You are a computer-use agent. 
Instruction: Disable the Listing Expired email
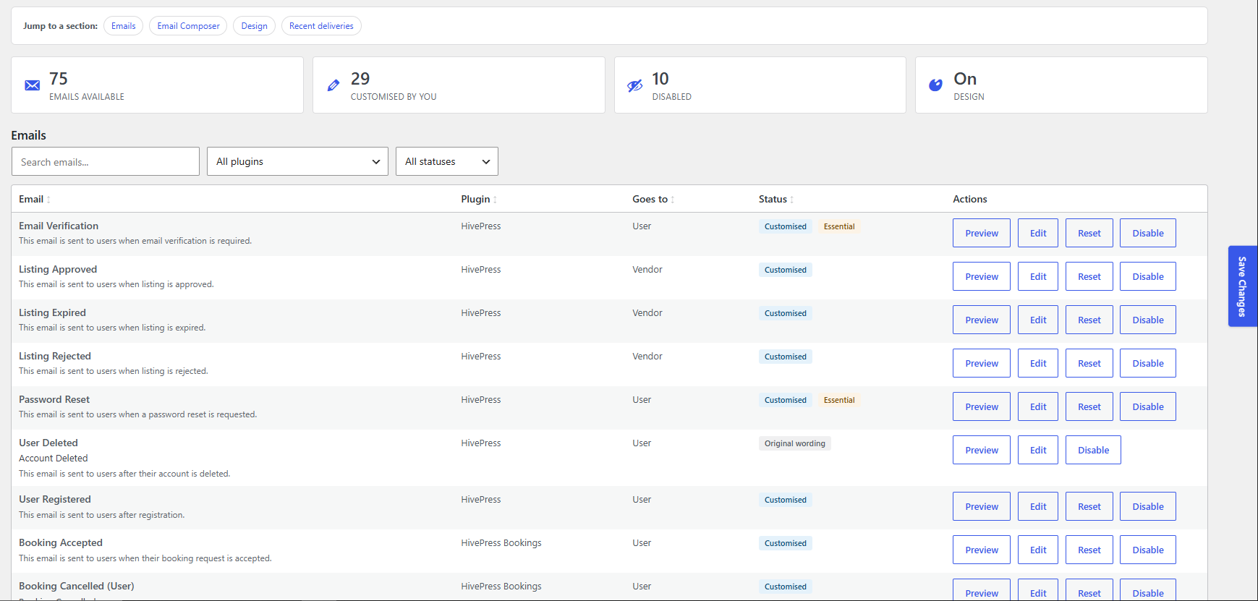1148,320
